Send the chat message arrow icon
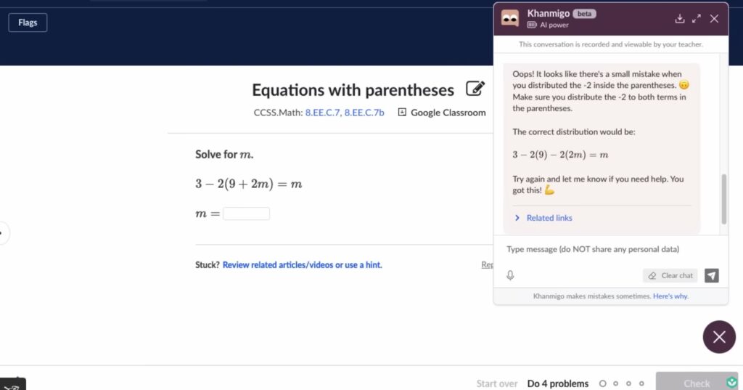The width and height of the screenshot is (743, 390). click(x=712, y=276)
